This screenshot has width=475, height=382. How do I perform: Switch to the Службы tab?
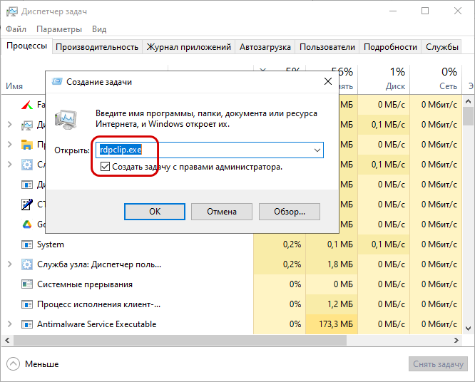tap(441, 47)
